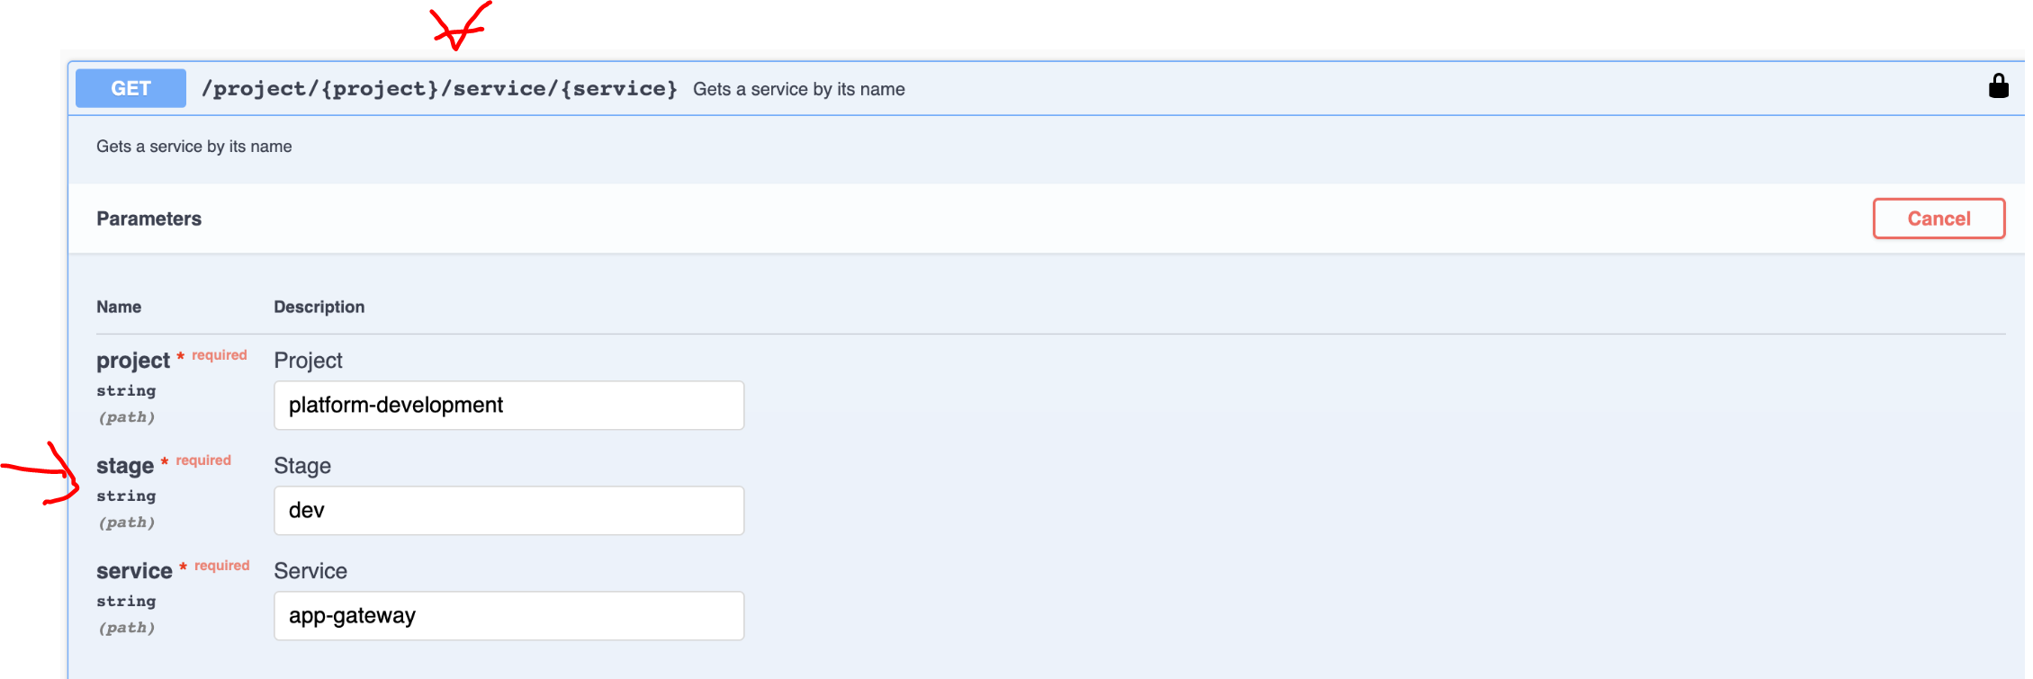Click the Project description text

pos(308,360)
